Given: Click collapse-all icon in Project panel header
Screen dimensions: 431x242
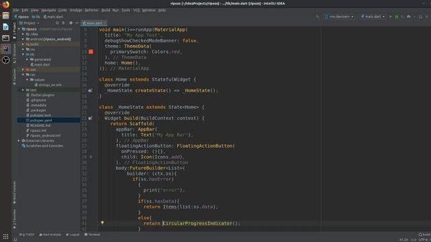Looking at the screenshot, I should 63,23.
